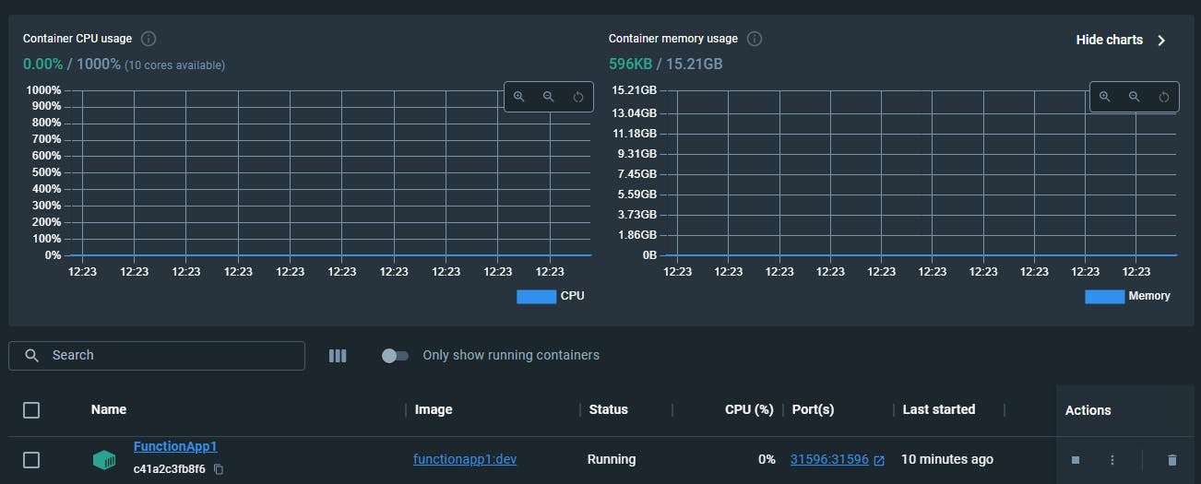Click the Actions column header
This screenshot has height=484, width=1201.
pyautogui.click(x=1088, y=410)
